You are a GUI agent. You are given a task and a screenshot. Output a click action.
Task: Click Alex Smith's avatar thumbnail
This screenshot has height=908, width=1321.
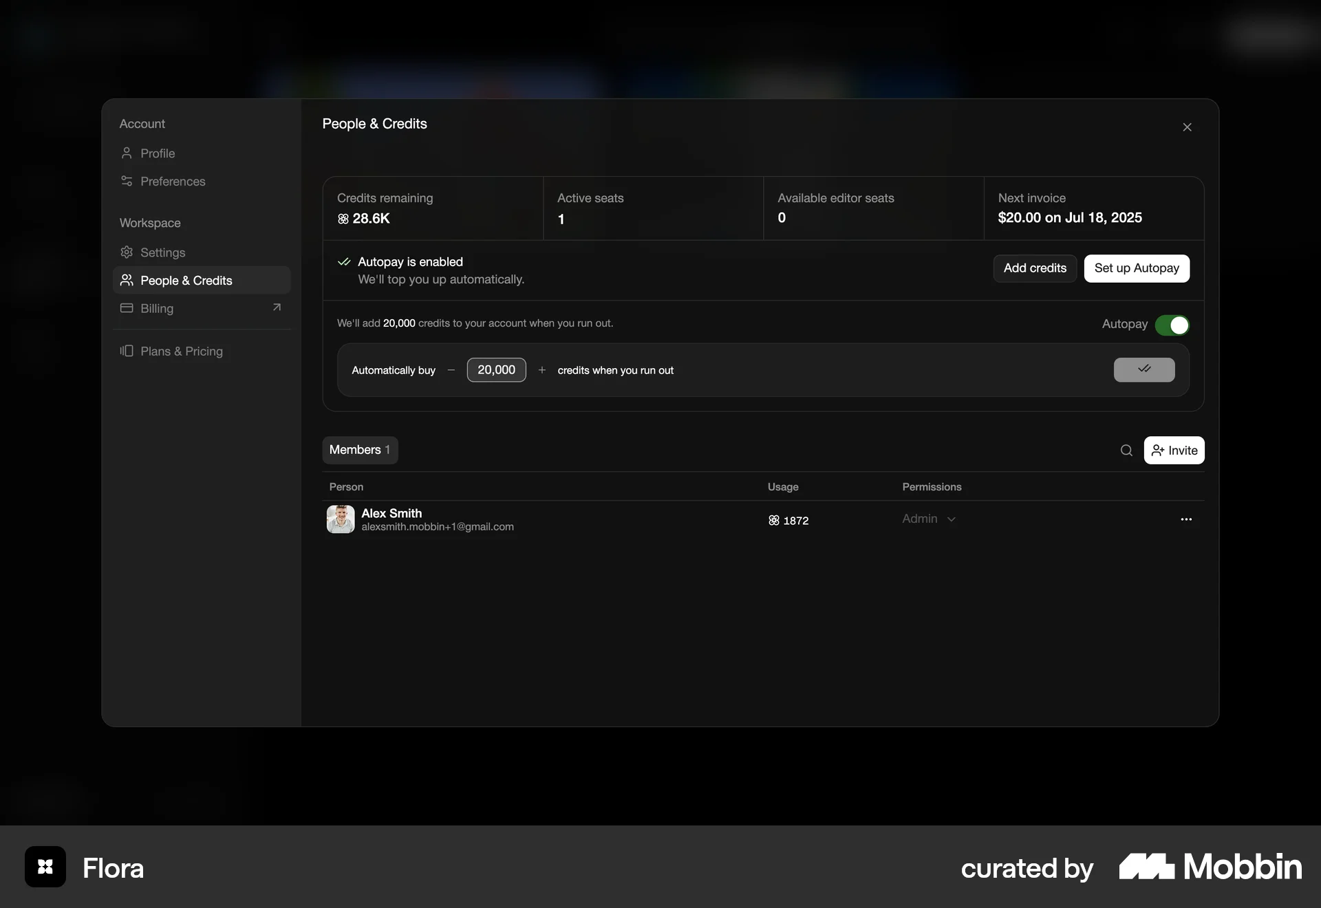point(341,519)
